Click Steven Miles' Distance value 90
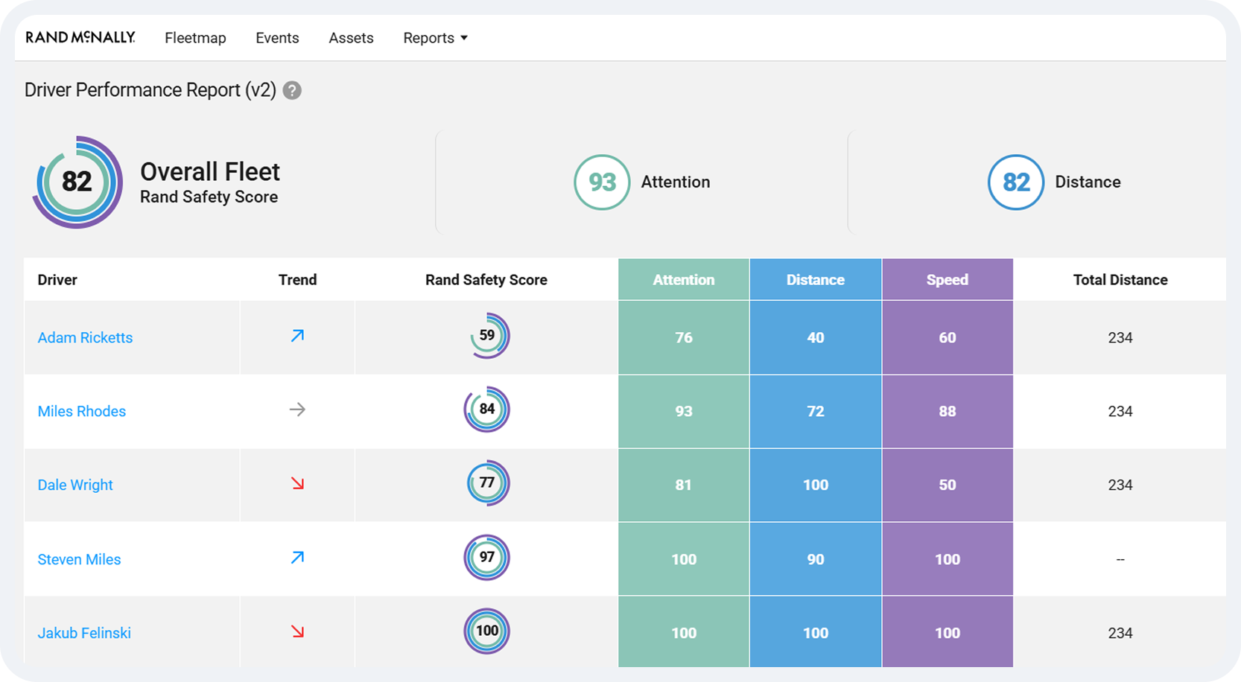Screen dimensions: 1241x682 pos(816,559)
